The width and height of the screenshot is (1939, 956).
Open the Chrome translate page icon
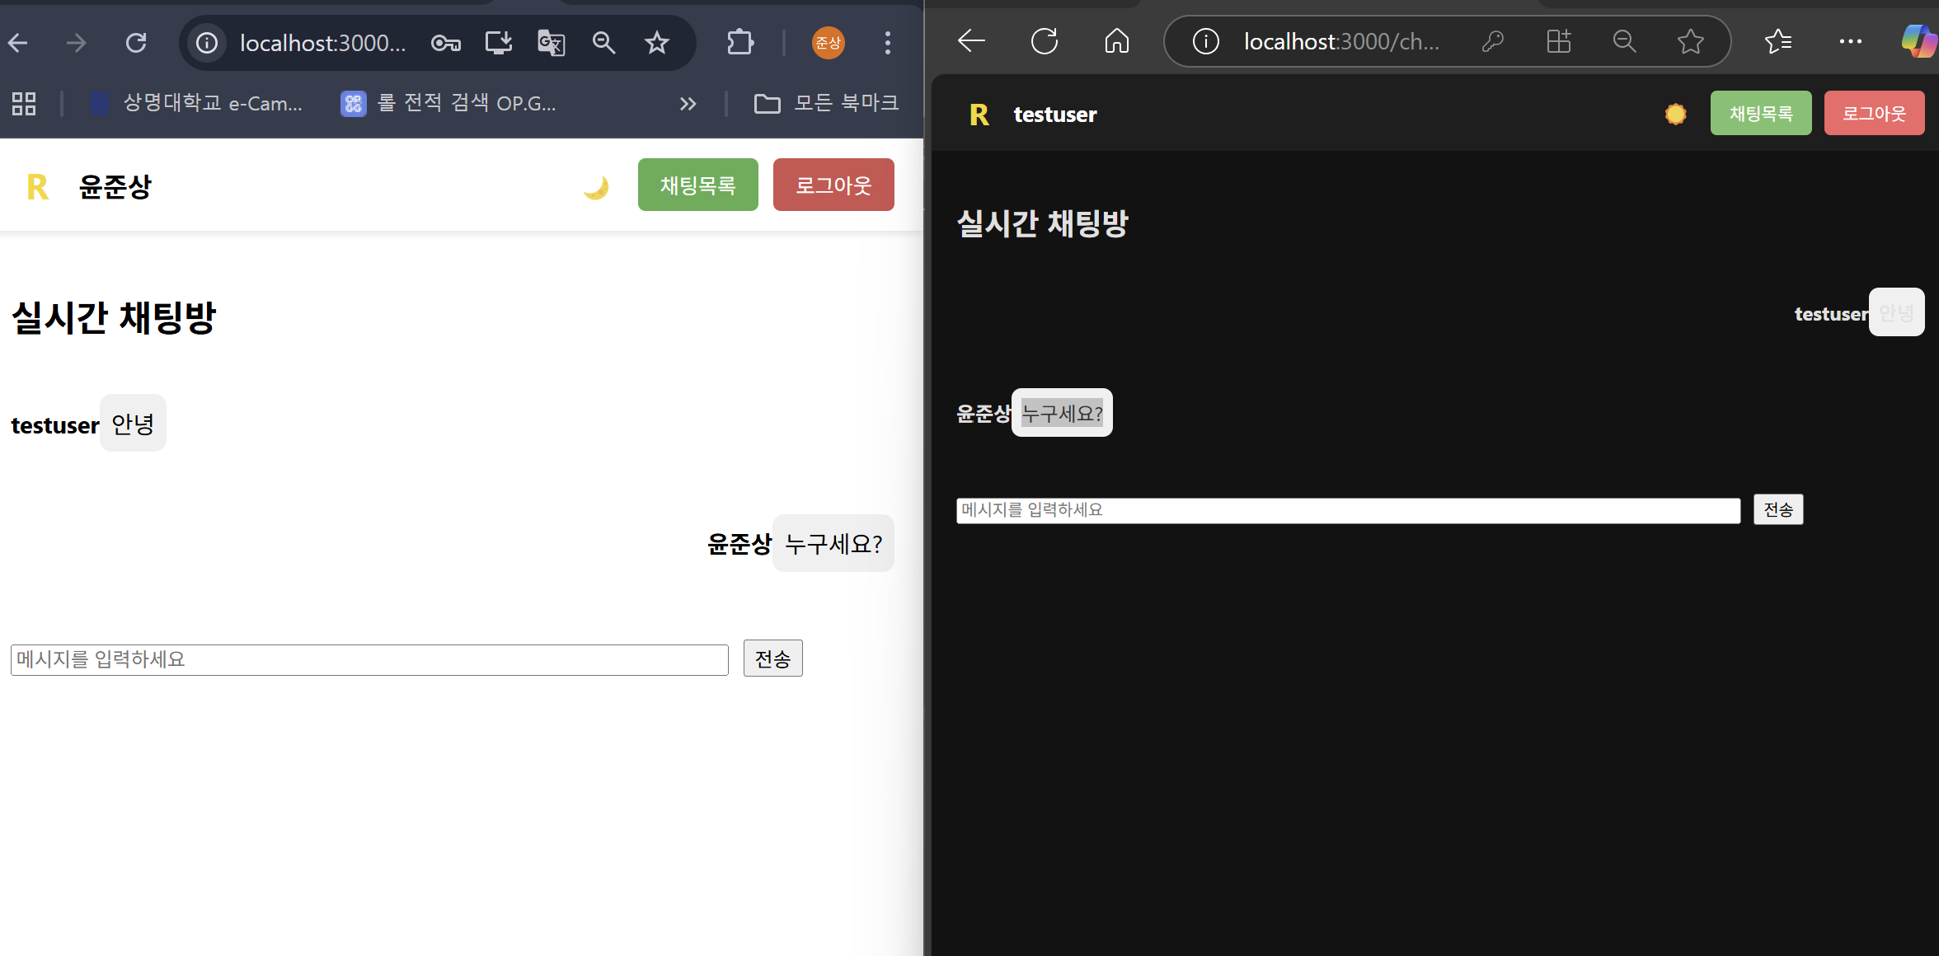(551, 43)
